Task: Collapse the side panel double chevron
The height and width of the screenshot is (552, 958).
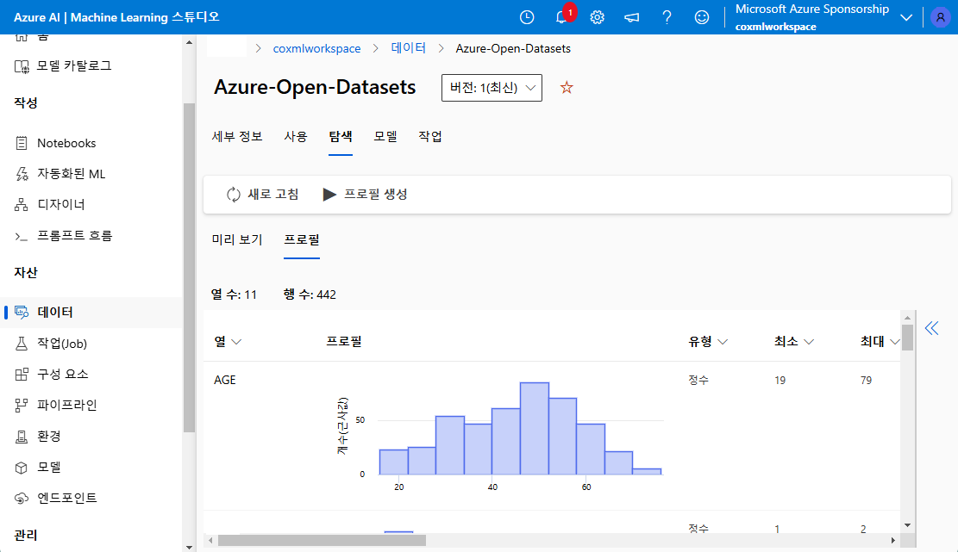Action: click(931, 328)
